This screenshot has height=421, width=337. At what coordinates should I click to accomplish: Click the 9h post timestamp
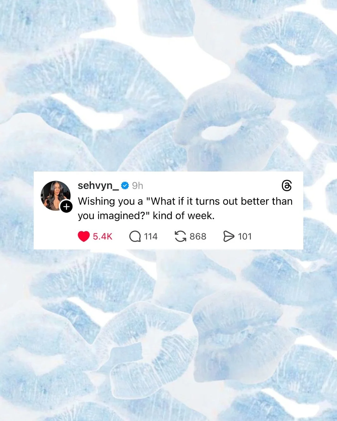[x=137, y=186]
